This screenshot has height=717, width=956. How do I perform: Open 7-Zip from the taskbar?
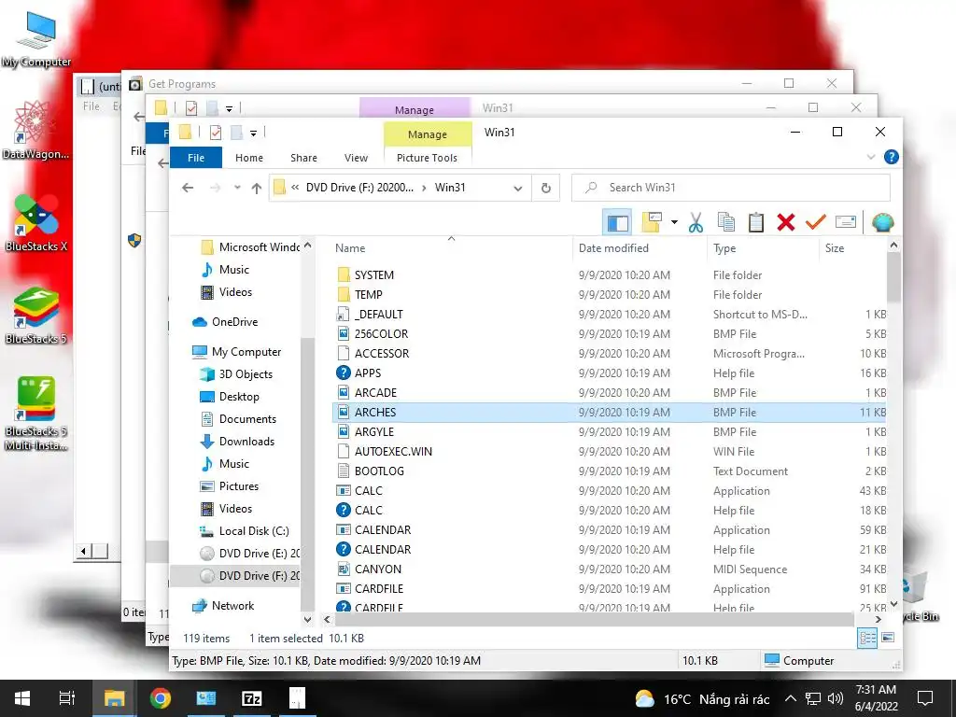(x=252, y=698)
